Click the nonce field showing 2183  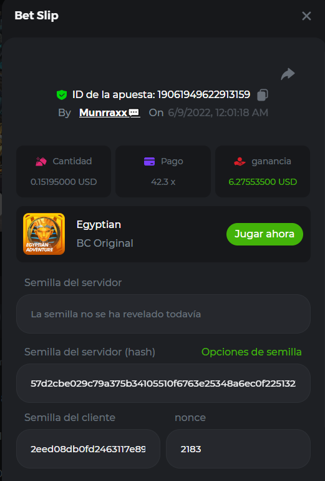click(238, 449)
